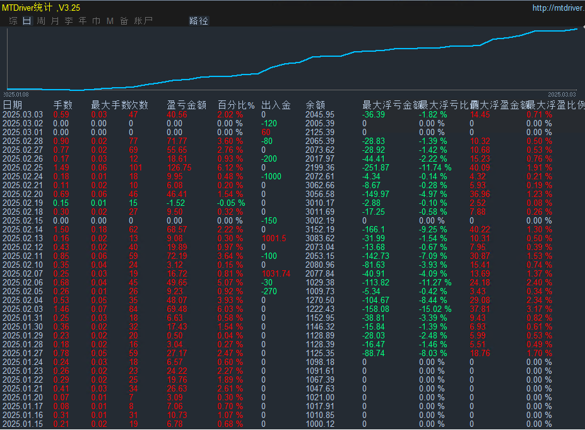Click the floating loss -166.1
The height and width of the screenshot is (430, 585).
click(x=374, y=230)
